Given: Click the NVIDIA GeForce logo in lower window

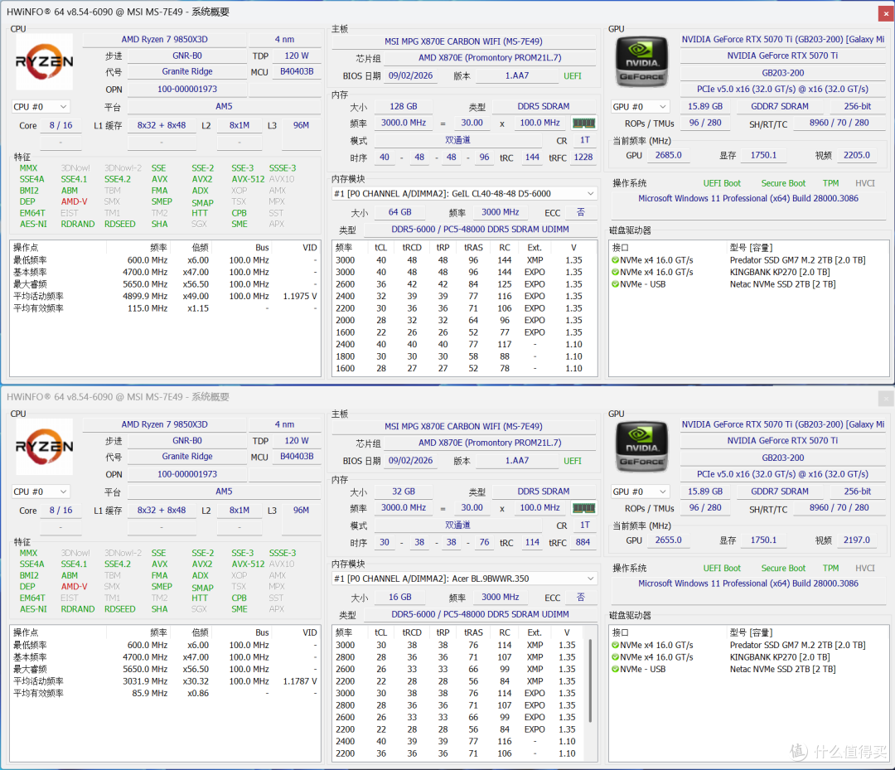Looking at the screenshot, I should click(641, 447).
